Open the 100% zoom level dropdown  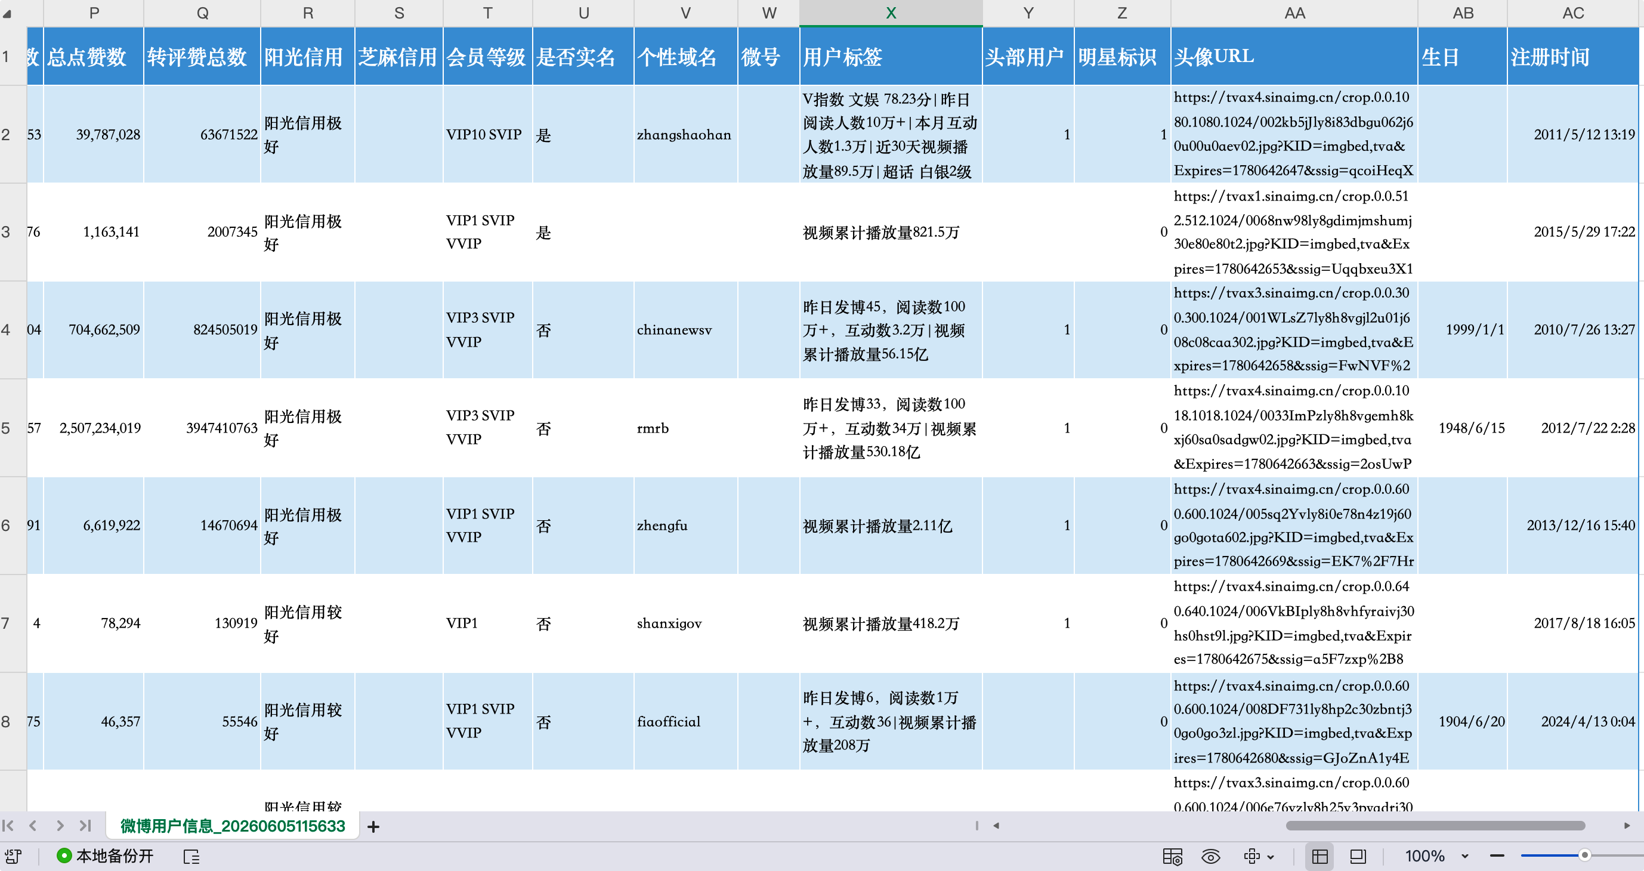1436,856
